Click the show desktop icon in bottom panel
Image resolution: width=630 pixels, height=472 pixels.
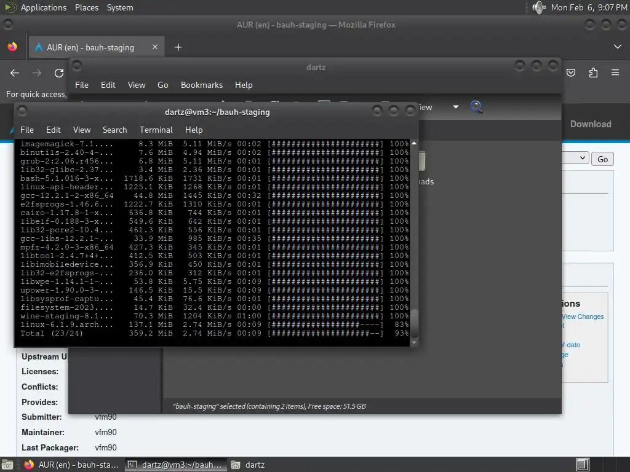click(x=7, y=465)
